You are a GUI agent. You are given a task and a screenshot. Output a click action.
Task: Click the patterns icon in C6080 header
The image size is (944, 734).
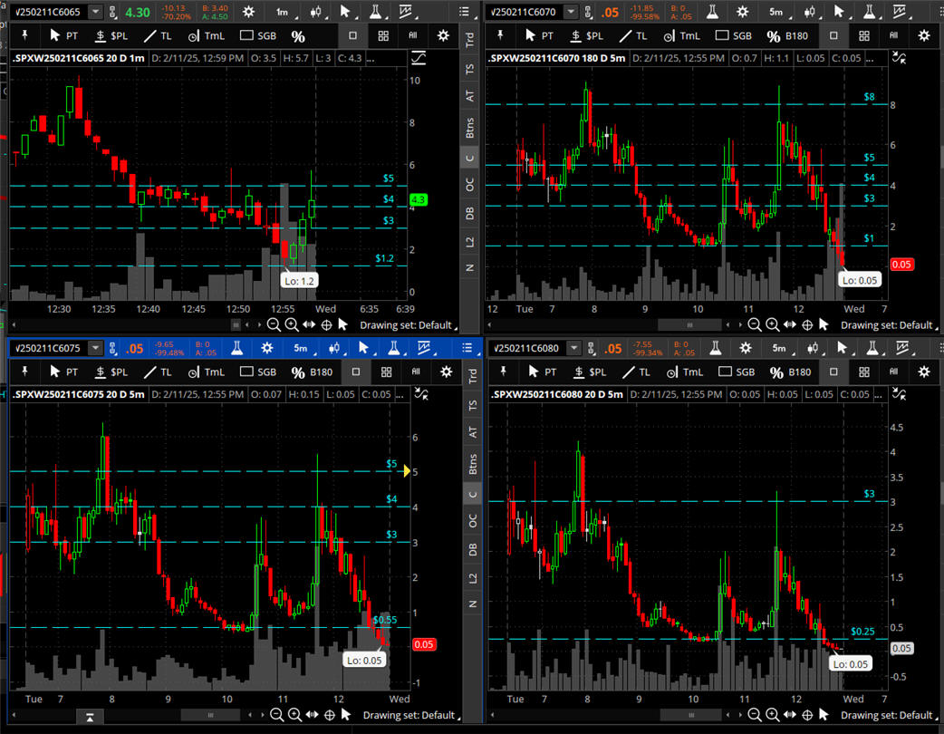point(901,347)
